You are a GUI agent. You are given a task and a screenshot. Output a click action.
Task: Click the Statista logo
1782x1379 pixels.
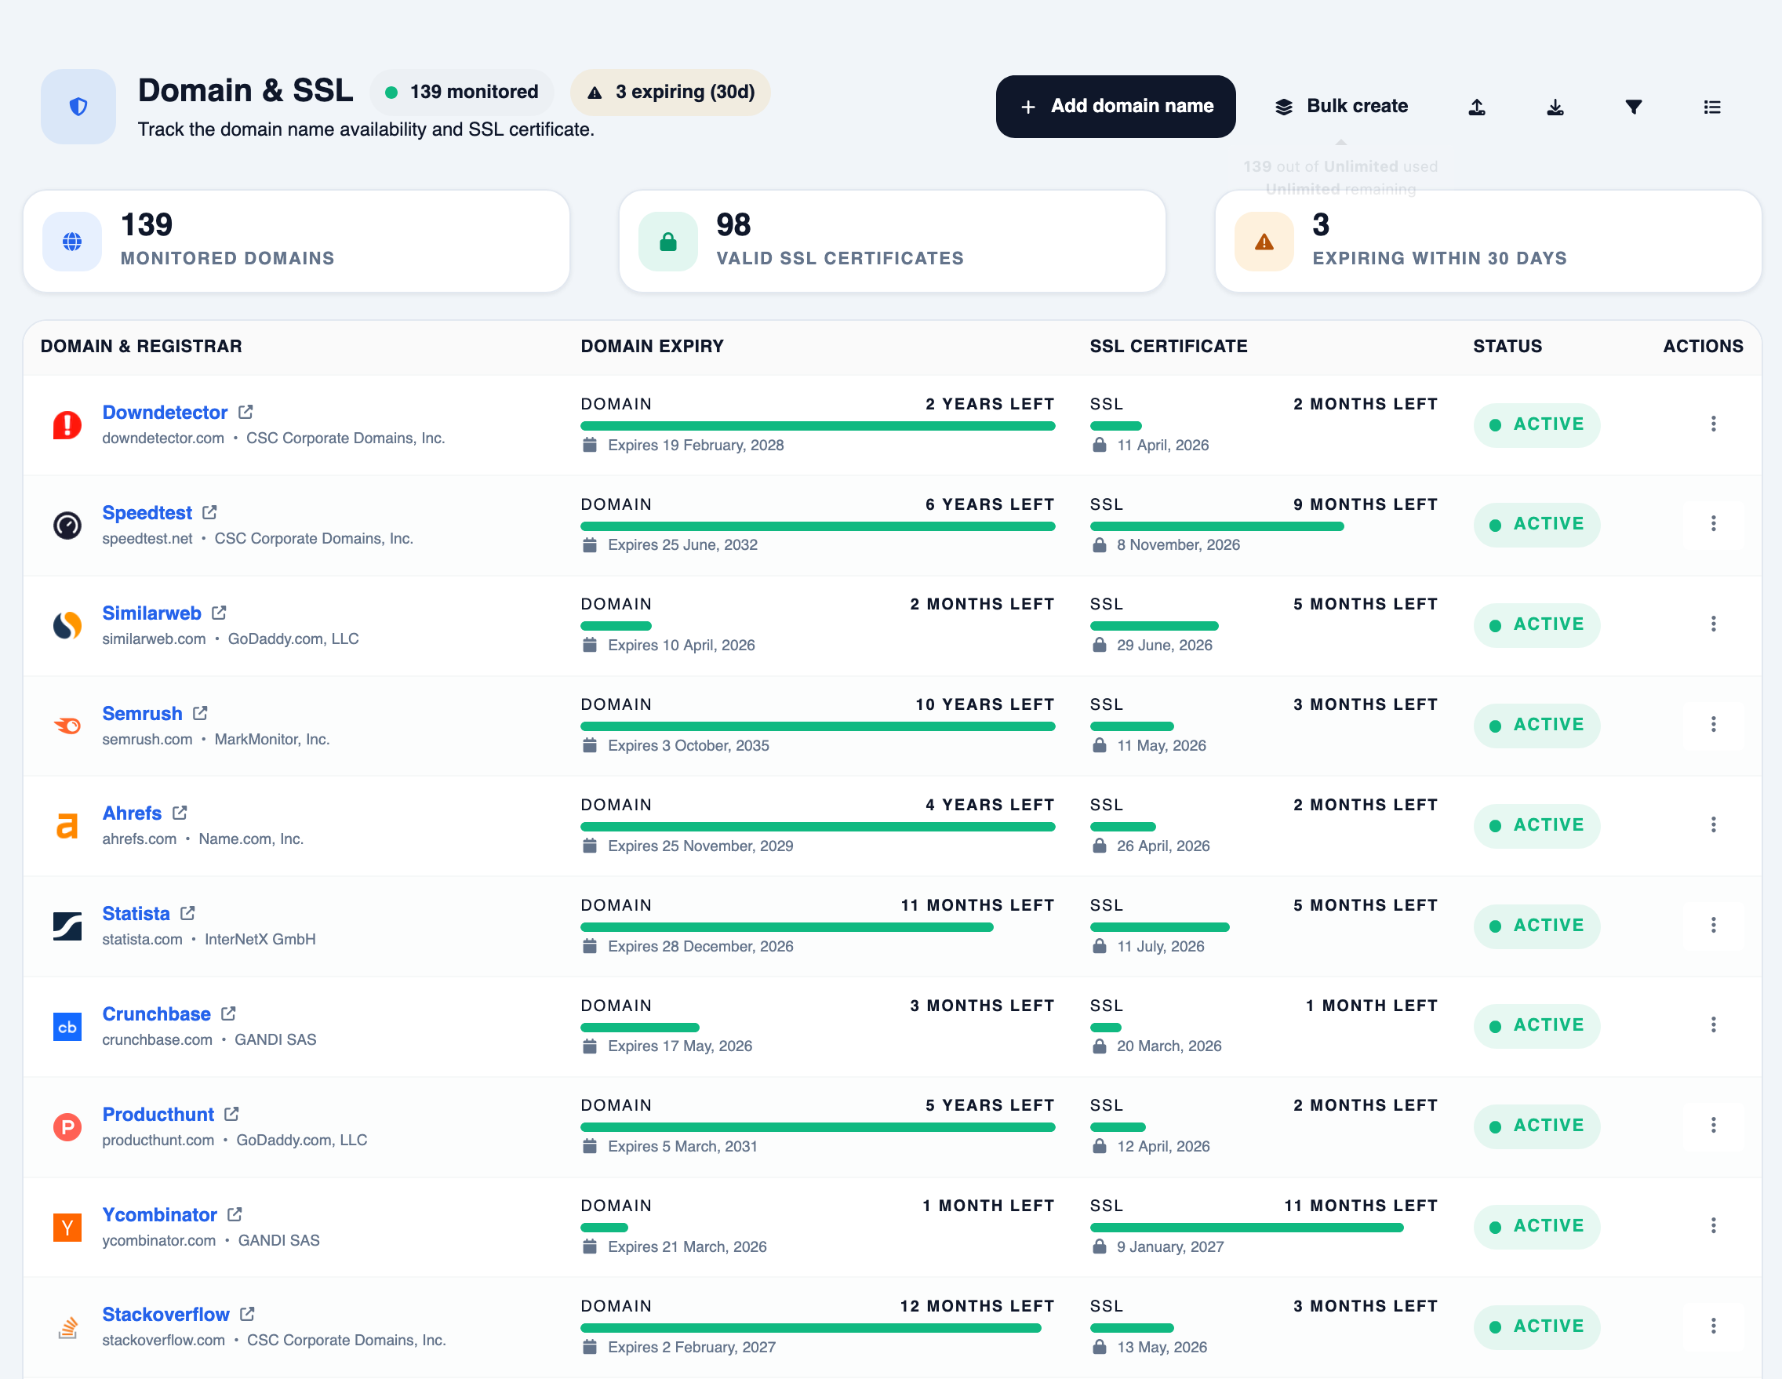pyautogui.click(x=67, y=926)
